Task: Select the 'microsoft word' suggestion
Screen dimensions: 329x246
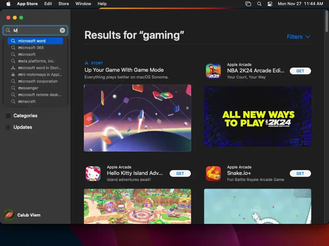Action: [35, 41]
